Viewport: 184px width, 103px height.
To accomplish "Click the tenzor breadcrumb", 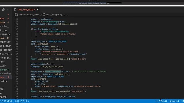I will coord(22,15).
